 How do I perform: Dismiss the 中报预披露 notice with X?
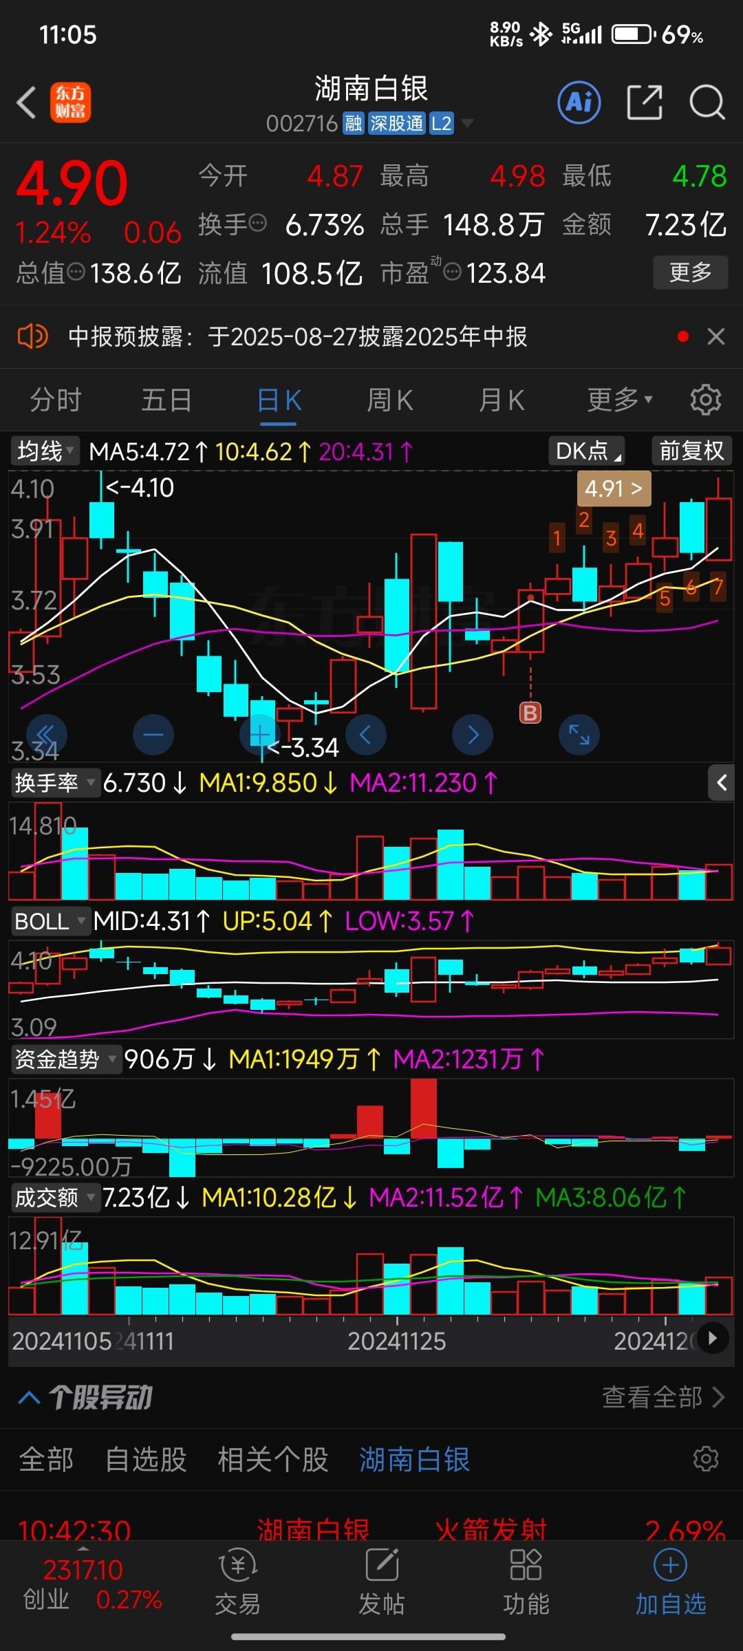[x=716, y=336]
